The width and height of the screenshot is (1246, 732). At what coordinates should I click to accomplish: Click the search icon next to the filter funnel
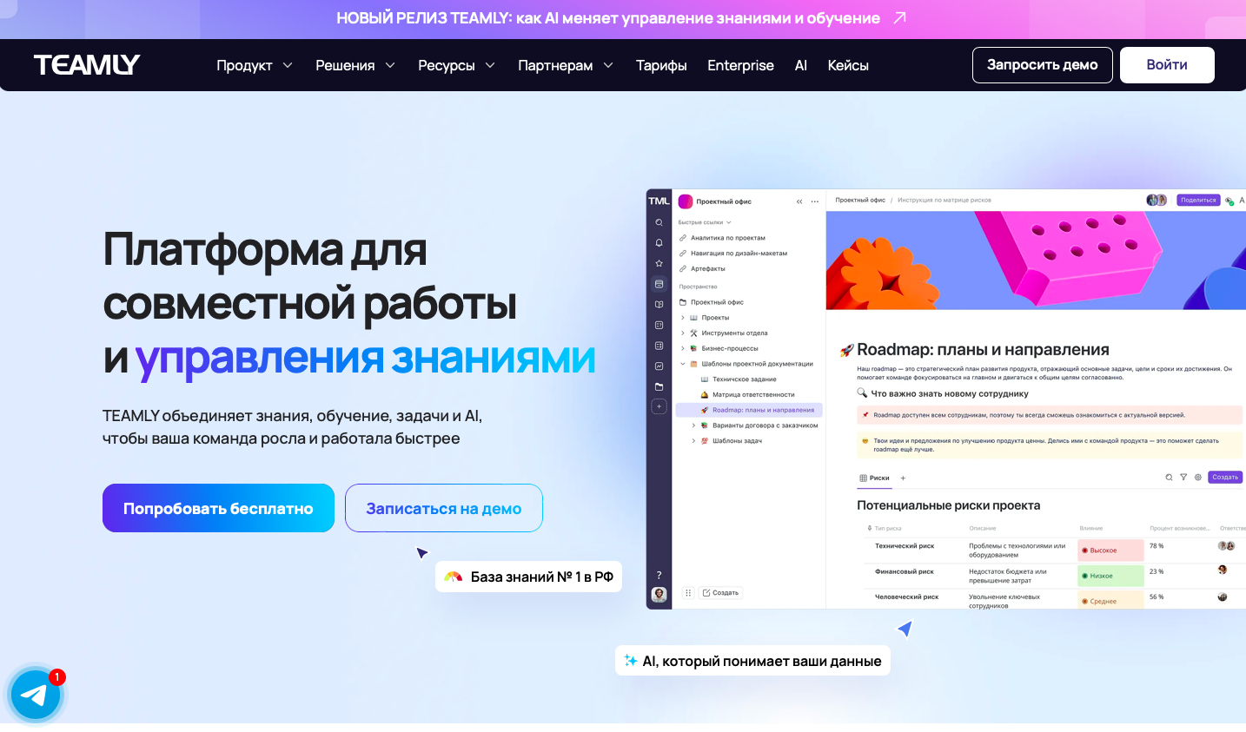[1170, 478]
